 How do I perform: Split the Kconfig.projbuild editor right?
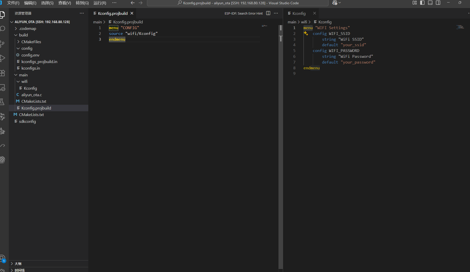pos(268,13)
